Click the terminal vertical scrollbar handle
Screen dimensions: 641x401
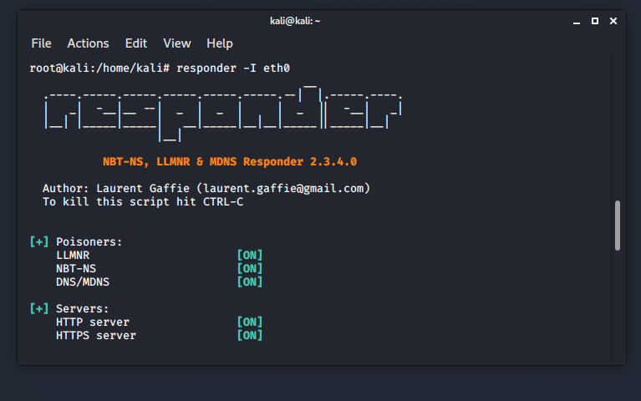coord(618,225)
